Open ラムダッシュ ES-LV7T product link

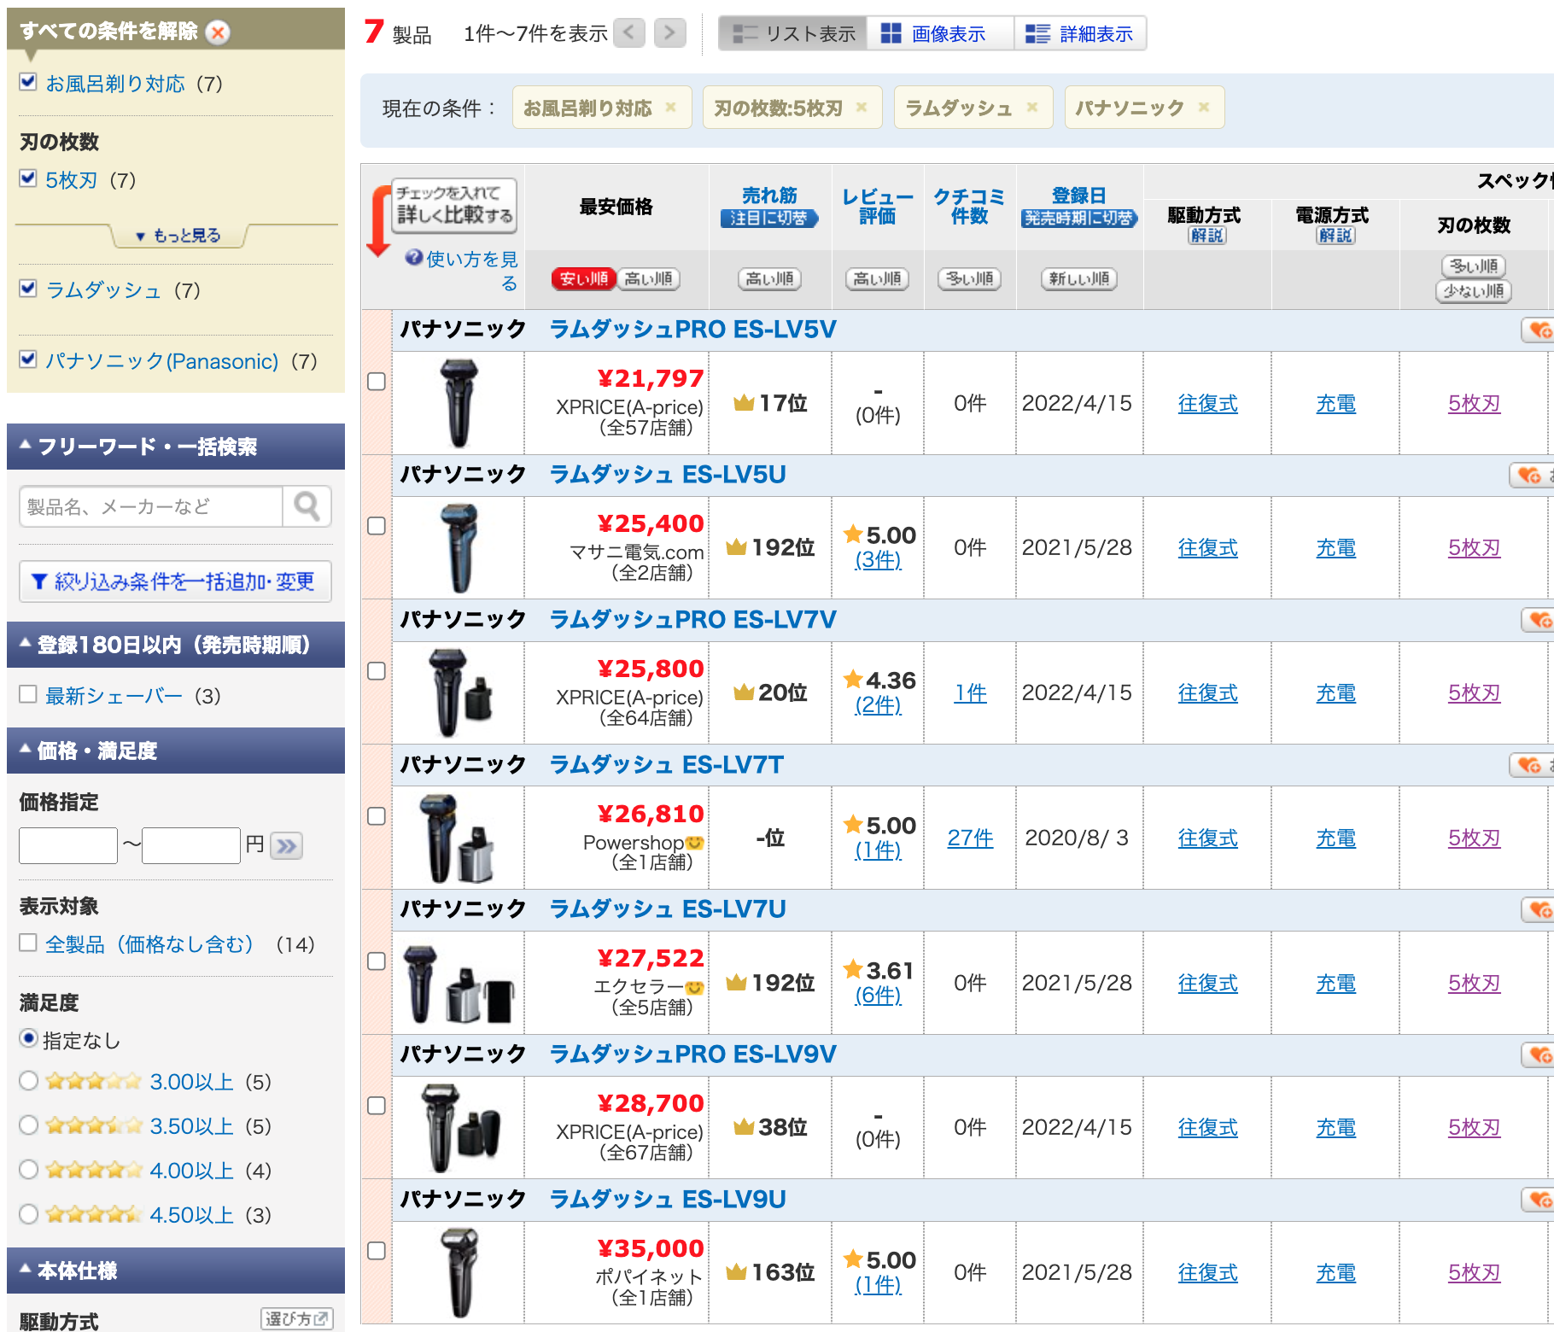[x=666, y=764]
